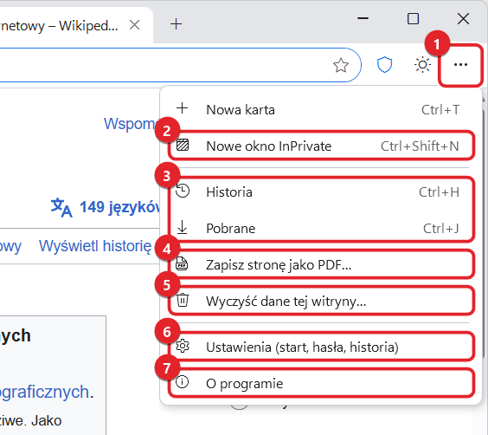
Task: Click the plus icon beside Nowa karta
Action: [182, 108]
